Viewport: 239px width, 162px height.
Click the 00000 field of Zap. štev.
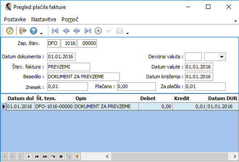tap(87, 44)
